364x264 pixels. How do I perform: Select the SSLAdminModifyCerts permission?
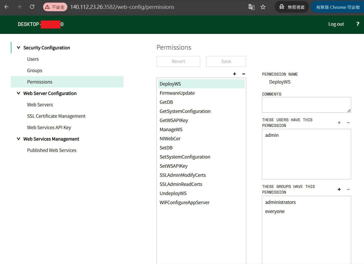[x=201, y=175]
